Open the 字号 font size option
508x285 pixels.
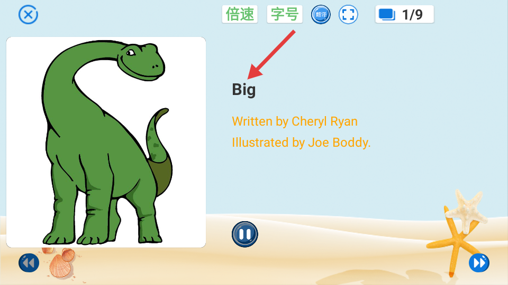pyautogui.click(x=285, y=14)
